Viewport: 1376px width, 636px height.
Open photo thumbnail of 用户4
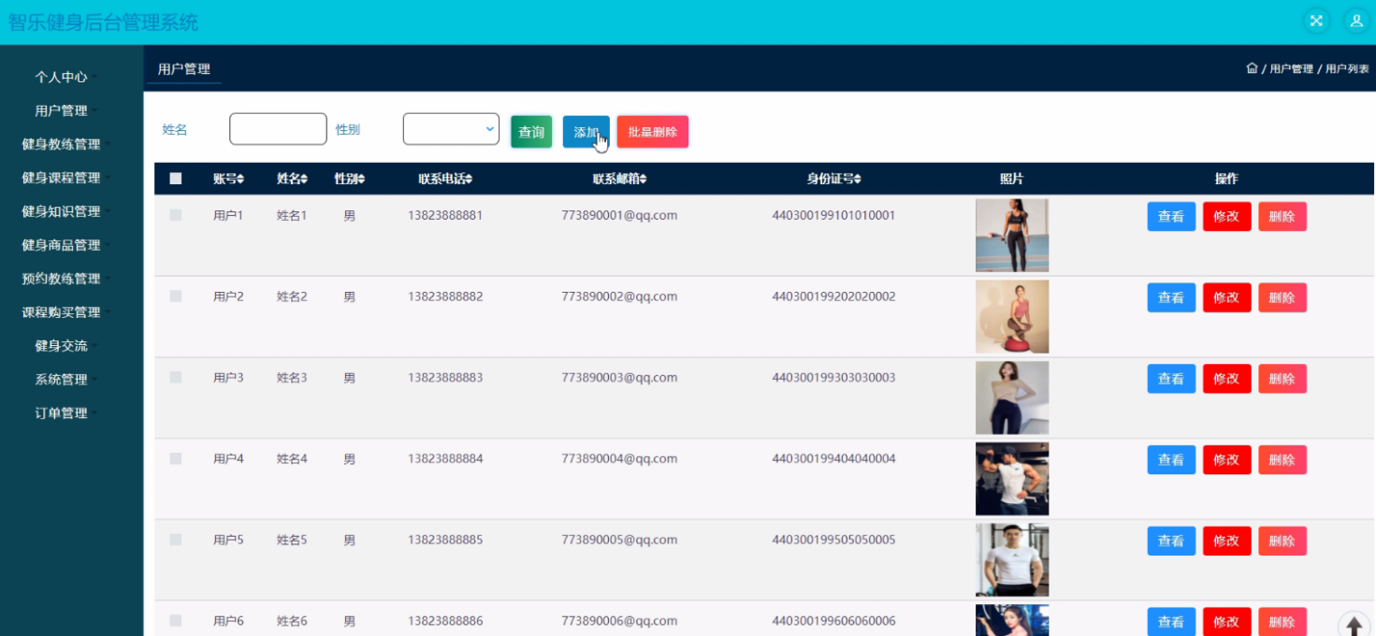point(1012,479)
